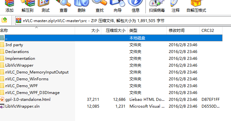Click the Find (查找) toolbar icon
This screenshot has height=121, width=231.
[x=99, y=6]
